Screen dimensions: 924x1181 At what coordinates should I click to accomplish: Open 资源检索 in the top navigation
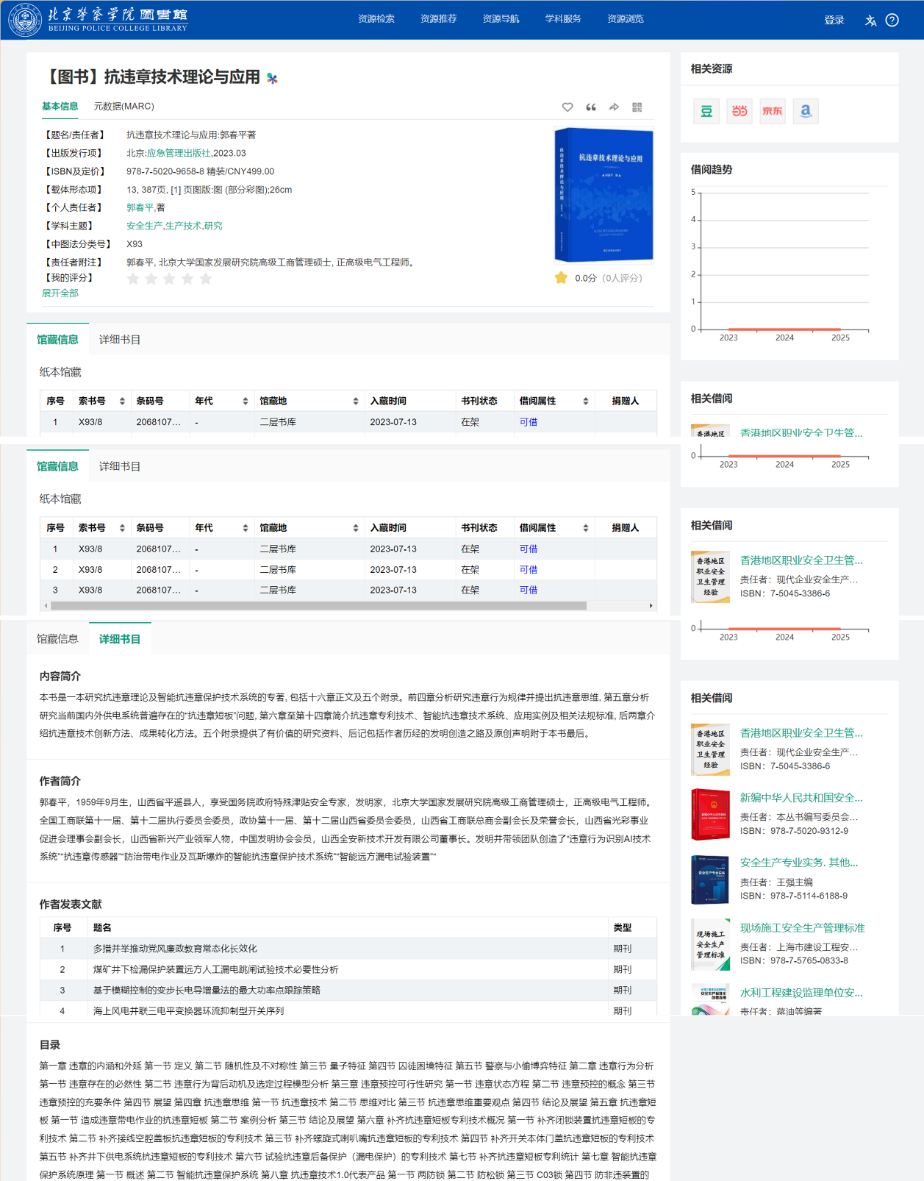(x=376, y=19)
